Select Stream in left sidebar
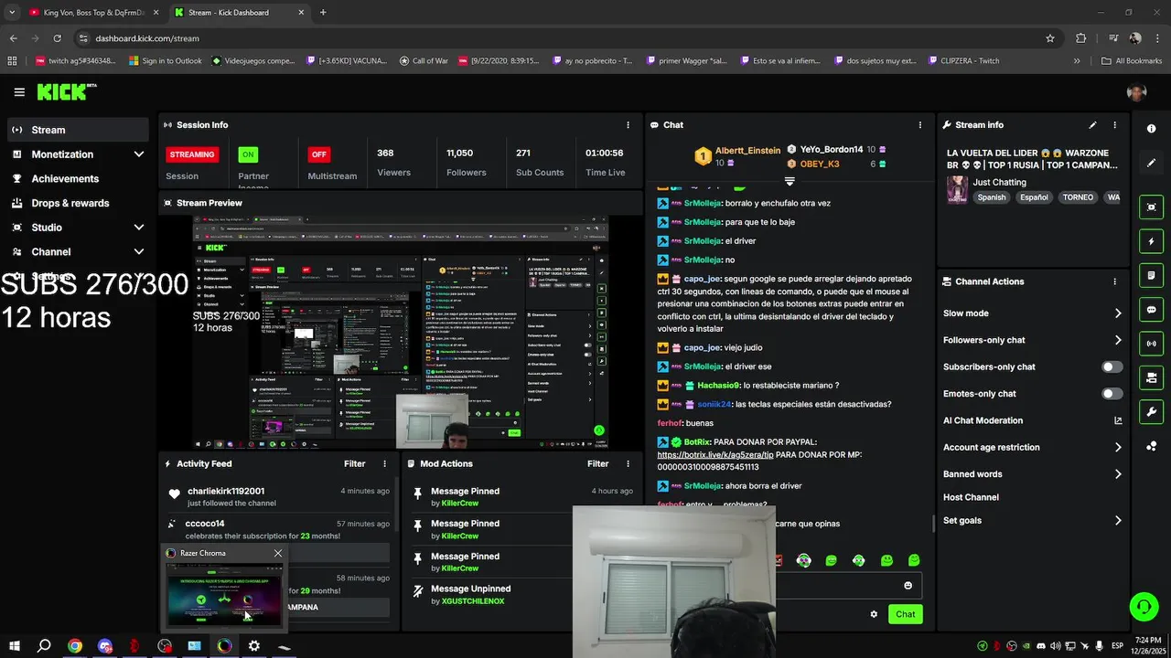This screenshot has width=1171, height=658. pyautogui.click(x=78, y=130)
